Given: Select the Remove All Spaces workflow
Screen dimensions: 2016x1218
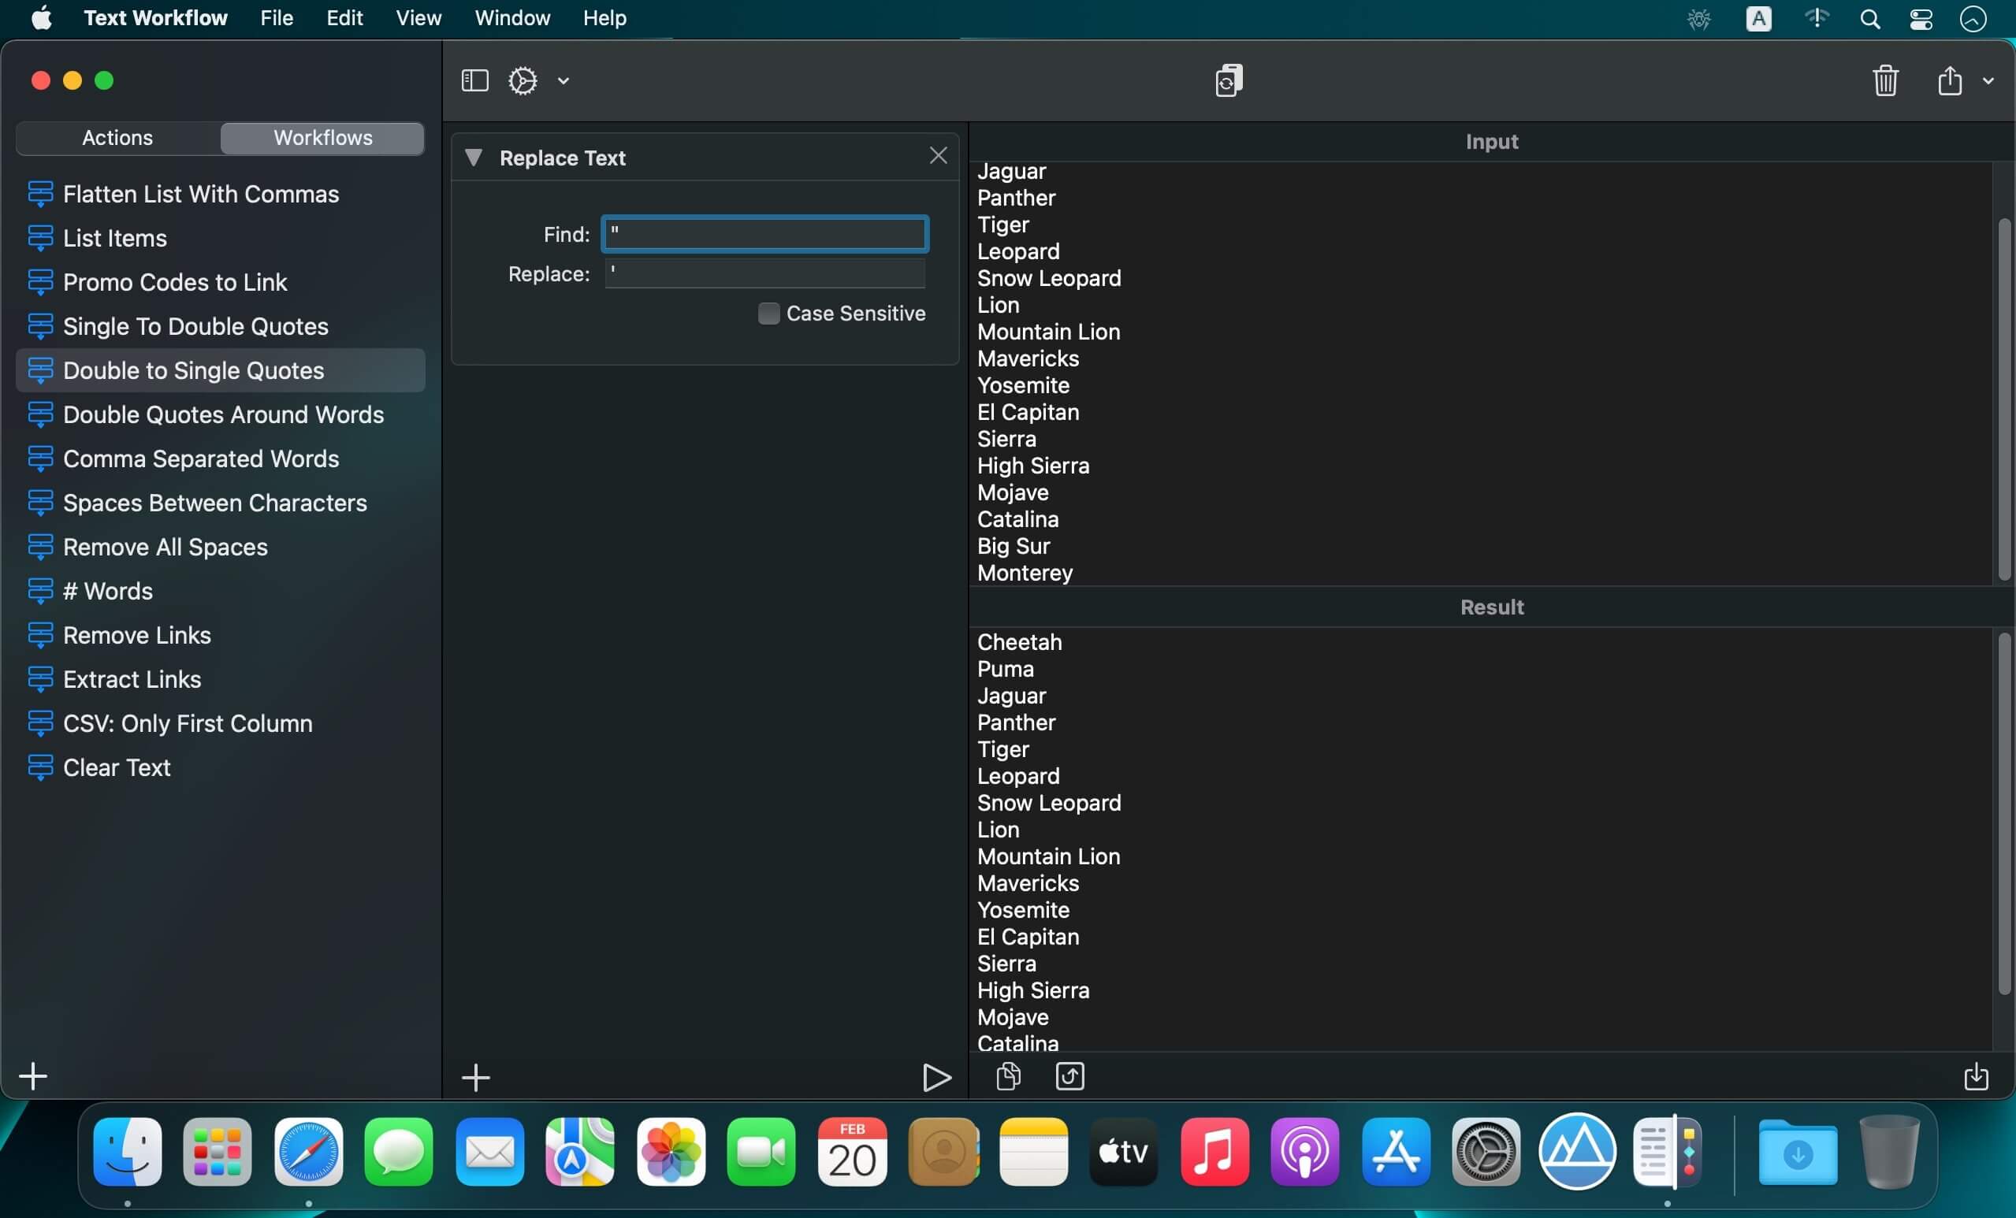Looking at the screenshot, I should point(166,547).
